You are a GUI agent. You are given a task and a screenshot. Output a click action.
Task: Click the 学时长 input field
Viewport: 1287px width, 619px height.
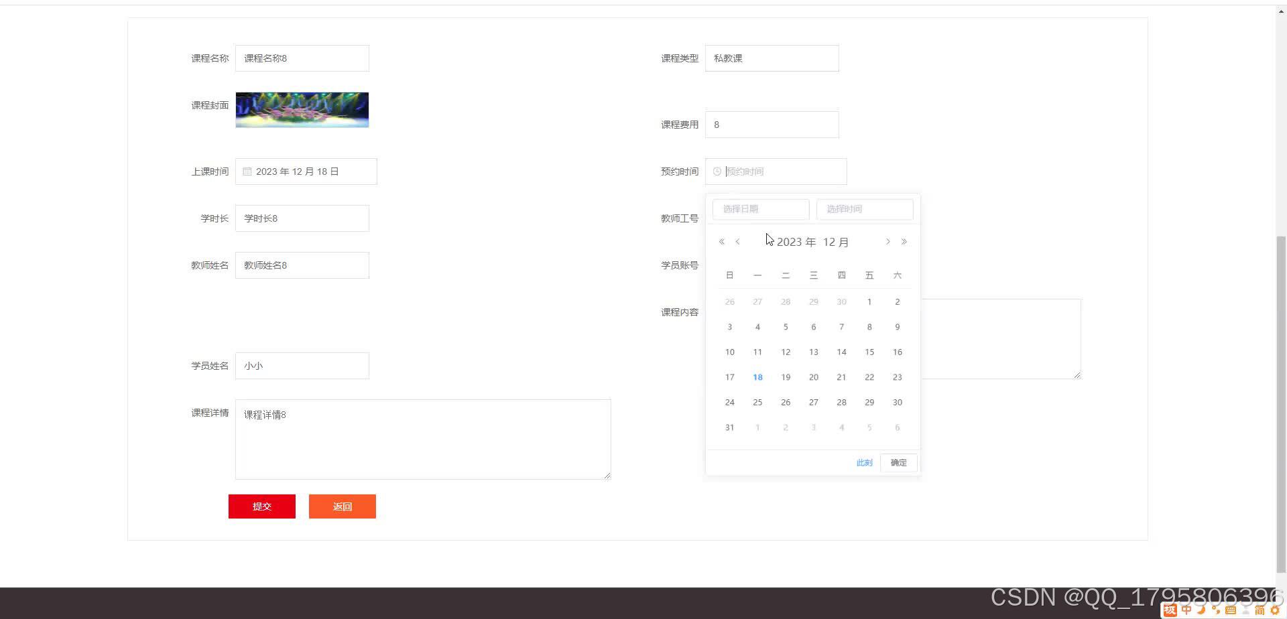(x=302, y=218)
